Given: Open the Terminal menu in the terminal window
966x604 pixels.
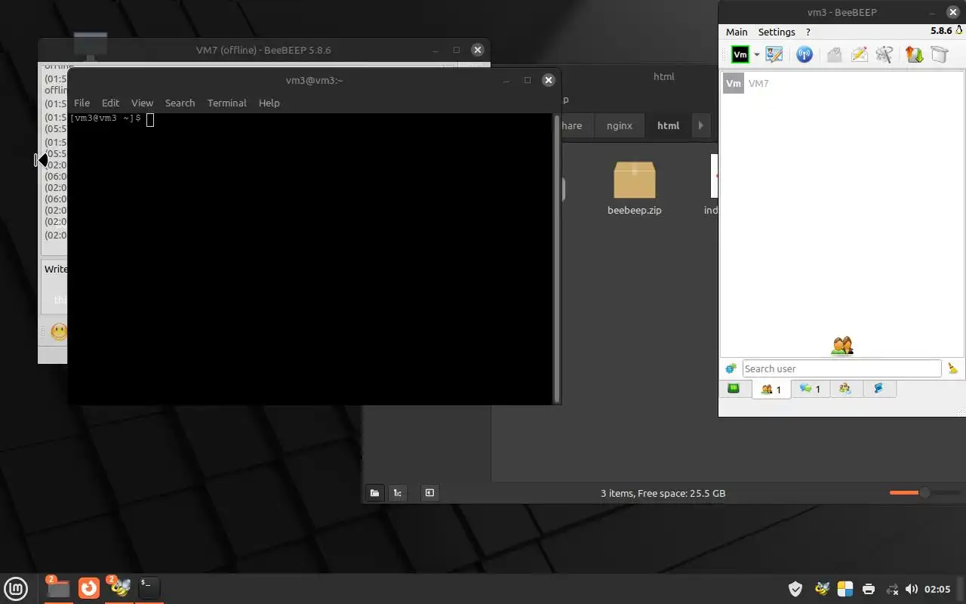Looking at the screenshot, I should (x=226, y=103).
